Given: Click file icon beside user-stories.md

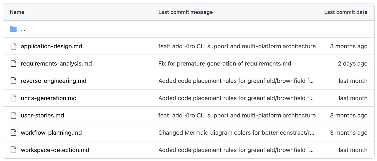Looking at the screenshot, I should 13,115.
